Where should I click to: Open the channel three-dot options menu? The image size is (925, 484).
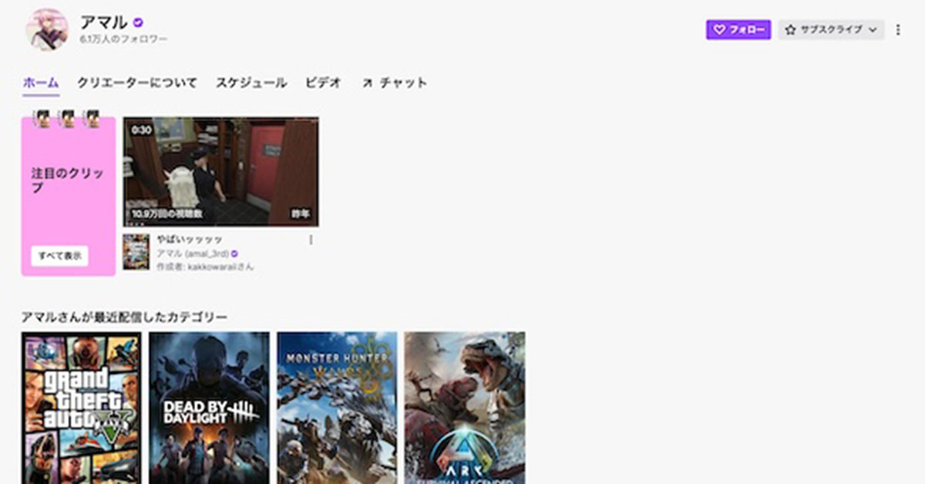[898, 30]
